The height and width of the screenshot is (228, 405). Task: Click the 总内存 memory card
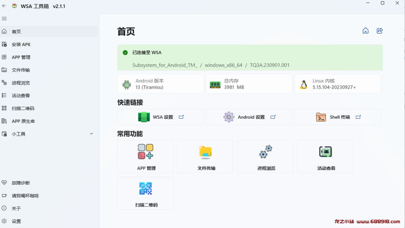pyautogui.click(x=249, y=84)
